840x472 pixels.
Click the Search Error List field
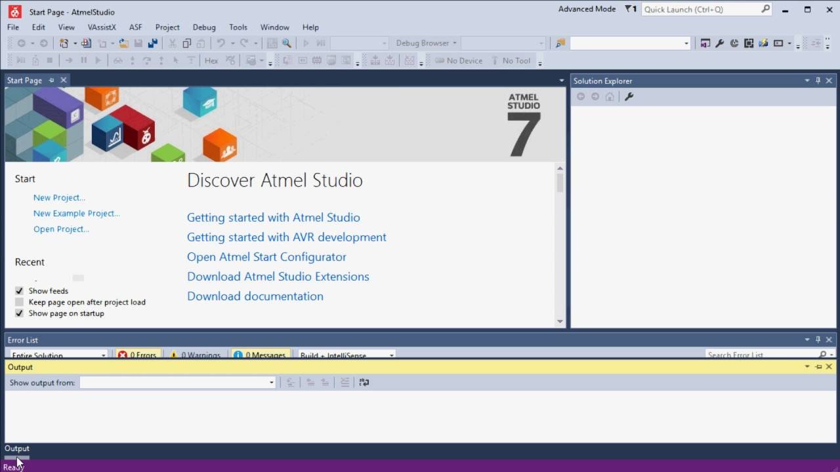point(760,354)
